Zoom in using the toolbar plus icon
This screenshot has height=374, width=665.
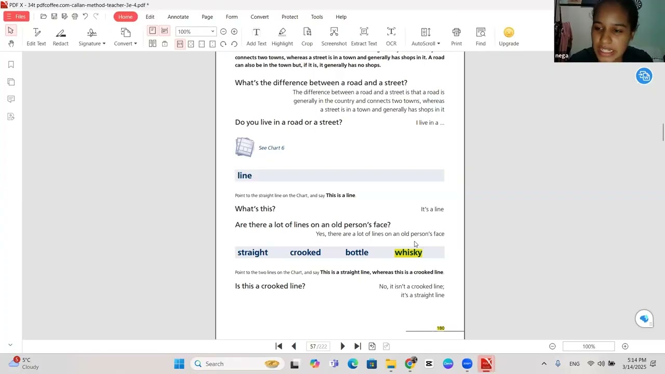click(x=234, y=32)
